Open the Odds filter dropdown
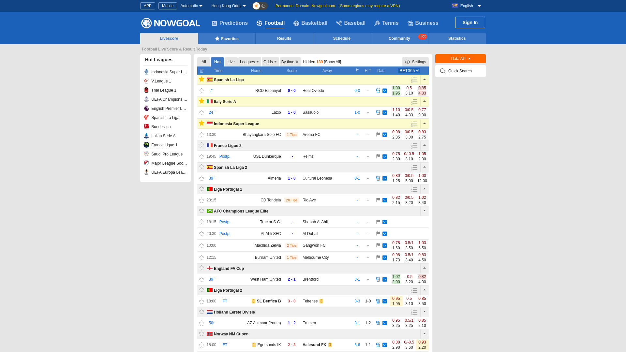This screenshot has width=626, height=352. click(270, 62)
